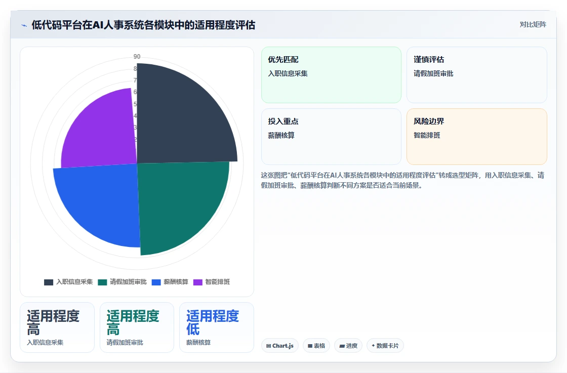Click the 入职信息采集 legend label
567x373 pixels.
point(74,282)
